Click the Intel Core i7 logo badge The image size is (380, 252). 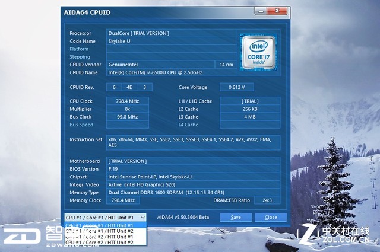point(258,52)
